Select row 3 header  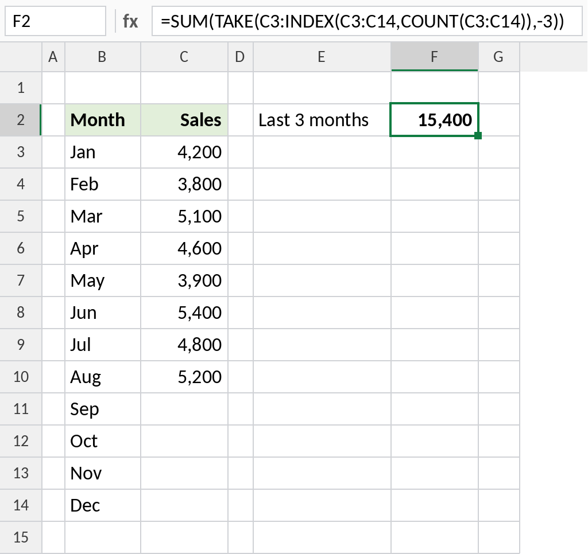pyautogui.click(x=21, y=152)
